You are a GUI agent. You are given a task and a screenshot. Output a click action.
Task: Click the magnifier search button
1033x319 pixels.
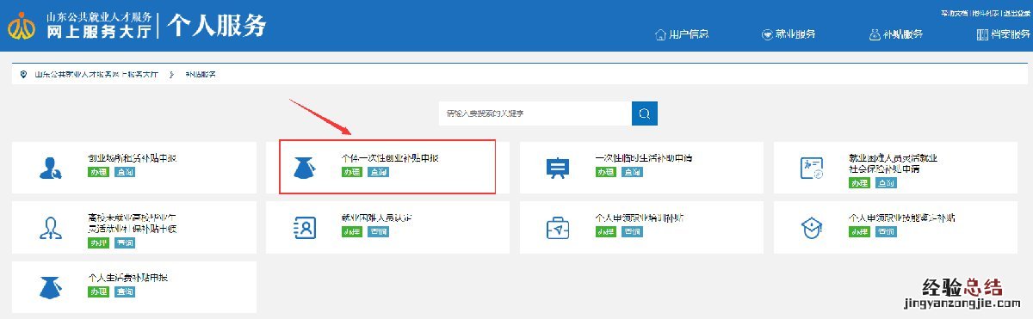[645, 113]
